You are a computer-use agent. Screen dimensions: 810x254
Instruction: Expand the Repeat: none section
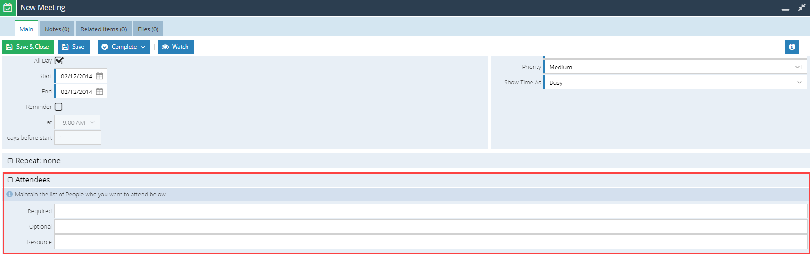pos(10,161)
